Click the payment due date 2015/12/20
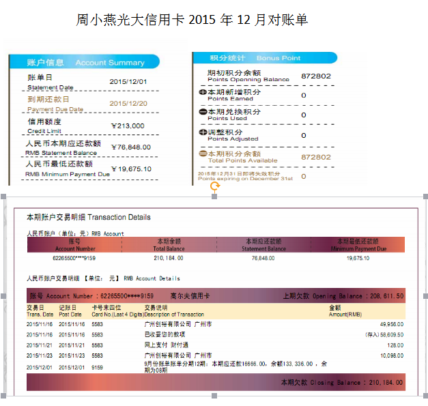428x406 pixels. coord(128,104)
